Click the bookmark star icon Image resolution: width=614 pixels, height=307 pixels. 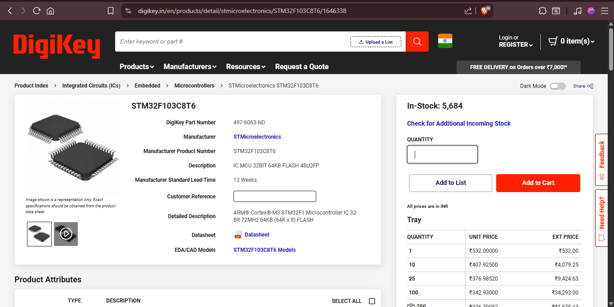click(111, 10)
